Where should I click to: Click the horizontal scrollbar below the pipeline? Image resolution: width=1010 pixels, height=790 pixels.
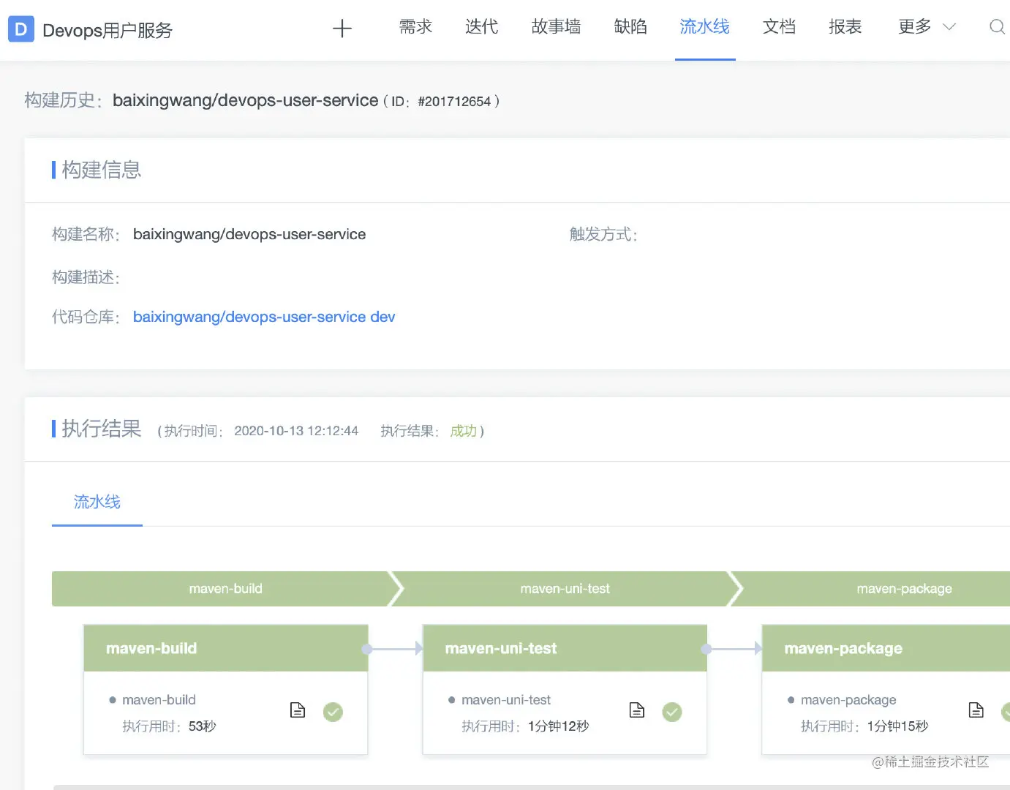pos(532,787)
